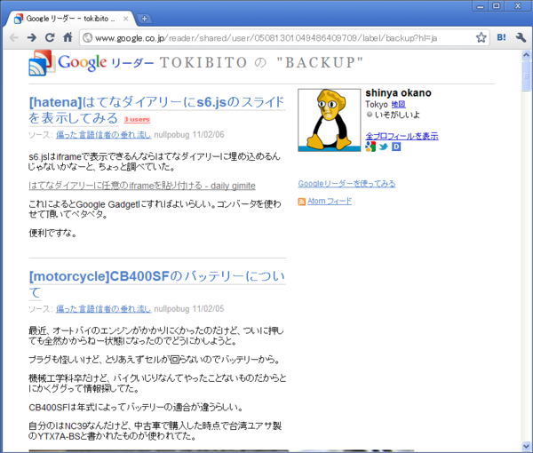Image resolution: width=533 pixels, height=453 pixels.
Task: Go back with the browser back arrow
Action: click(x=13, y=37)
